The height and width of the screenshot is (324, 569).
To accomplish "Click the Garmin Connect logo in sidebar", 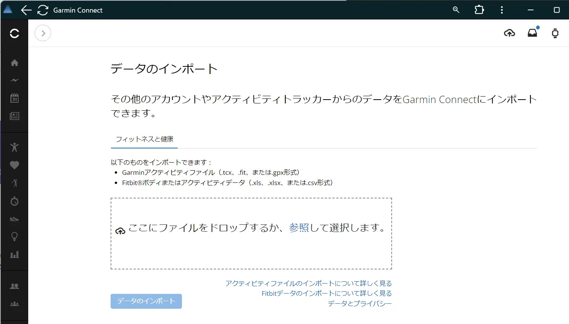I will pos(14,33).
